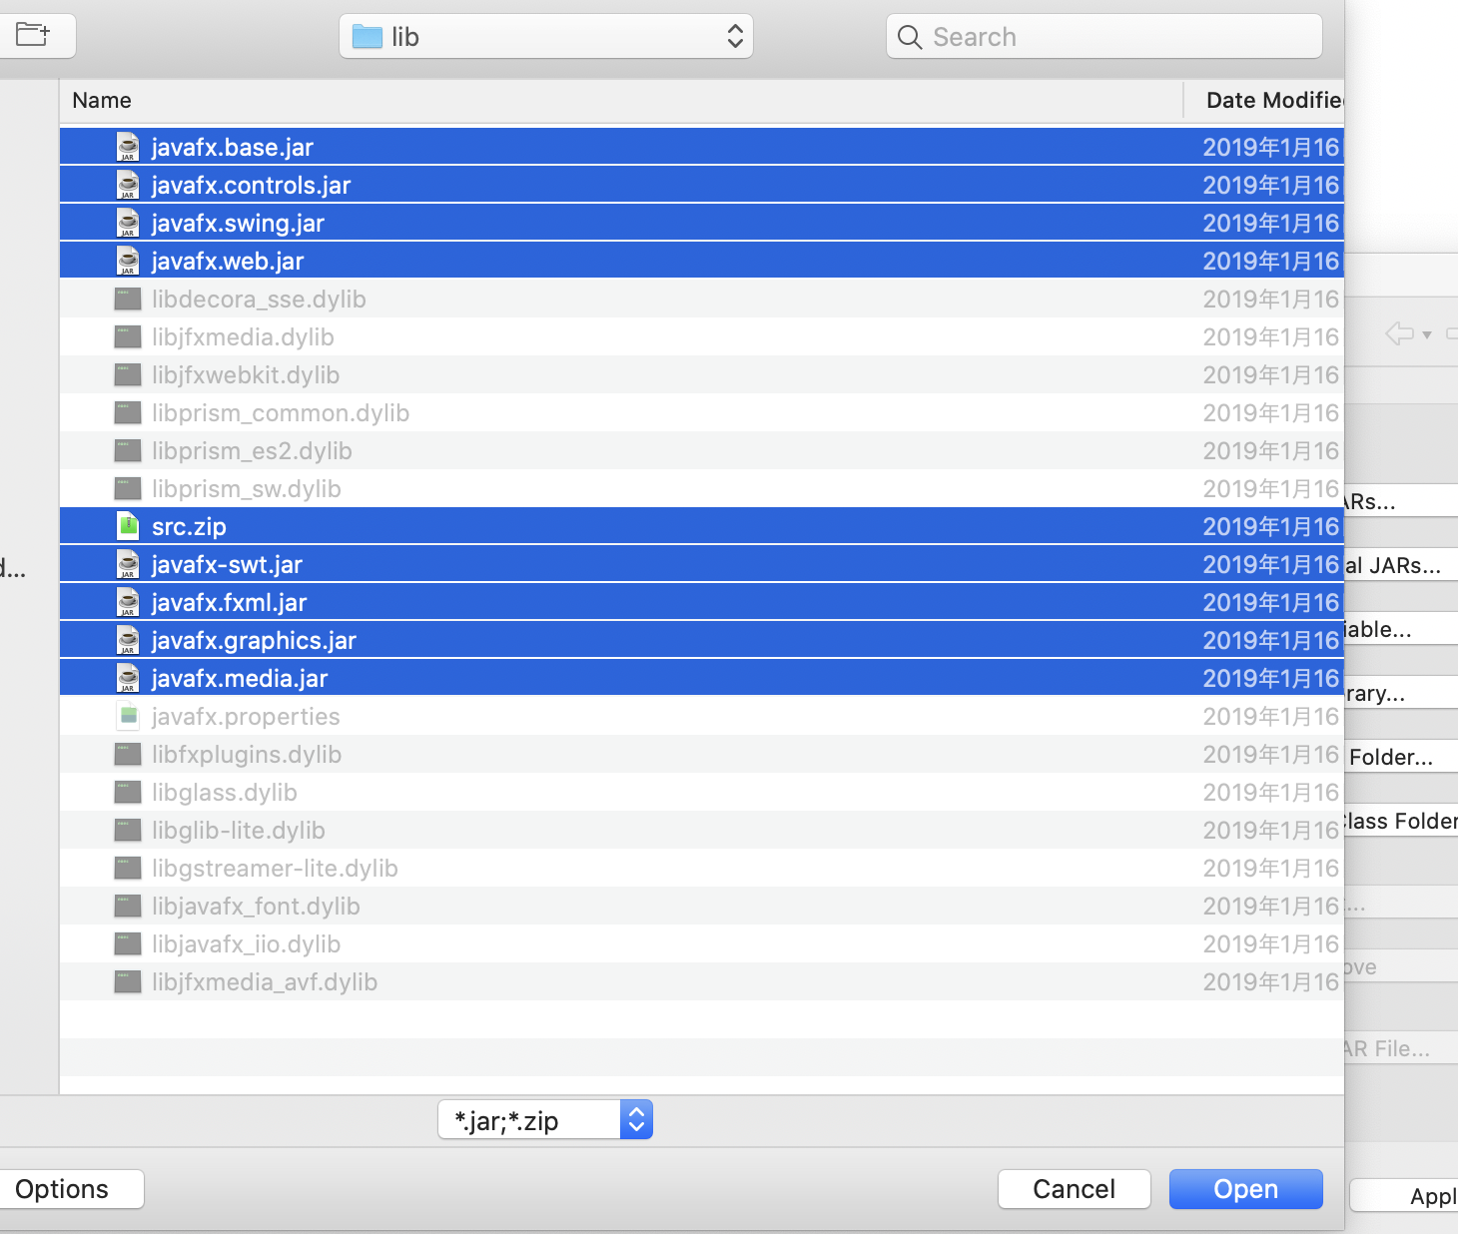This screenshot has width=1458, height=1234.
Task: Click the libjfxmedia.dylib file icon
Action: (x=128, y=336)
